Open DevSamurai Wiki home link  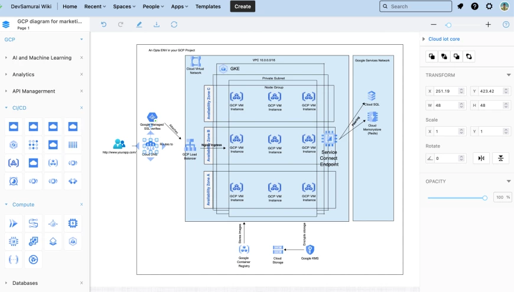31,6
